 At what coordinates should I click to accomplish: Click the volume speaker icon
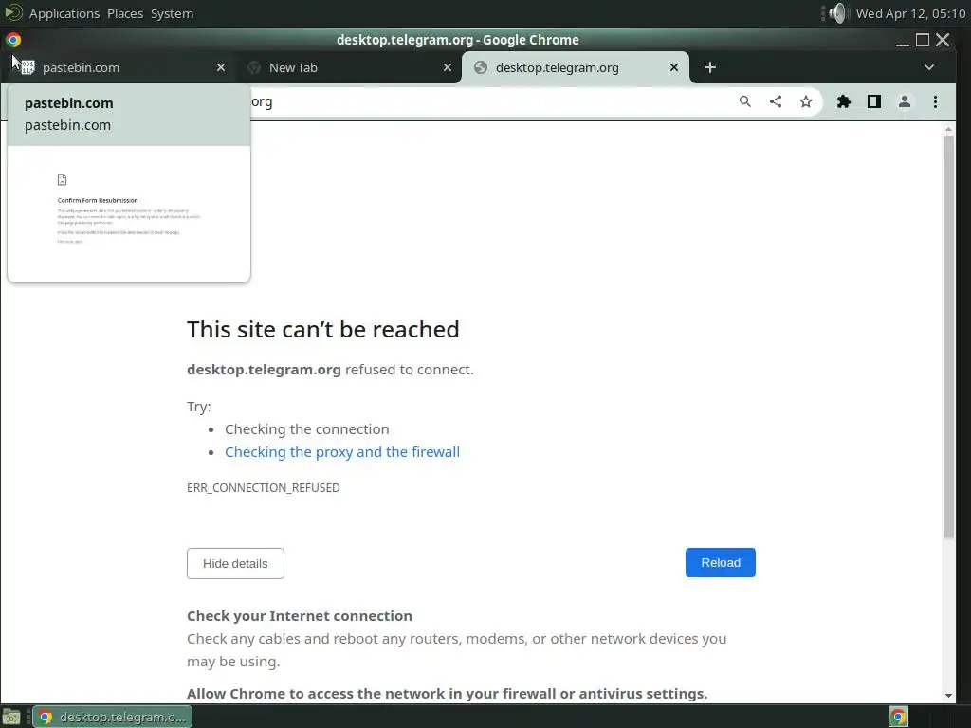coord(836,13)
